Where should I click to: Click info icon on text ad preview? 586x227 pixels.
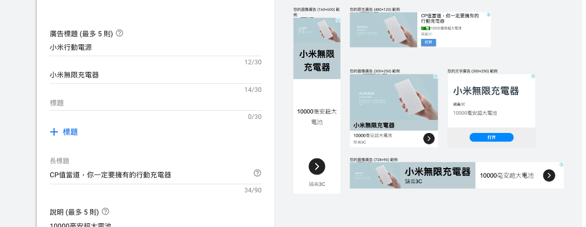[x=532, y=77]
